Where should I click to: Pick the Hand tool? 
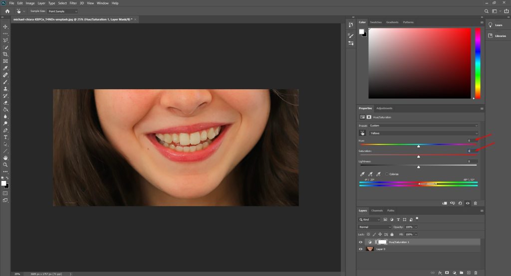5,157
